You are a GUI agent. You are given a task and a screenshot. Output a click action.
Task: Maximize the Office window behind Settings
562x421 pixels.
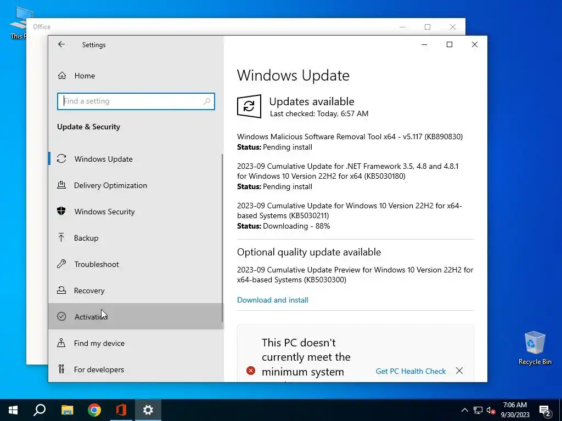pos(428,27)
